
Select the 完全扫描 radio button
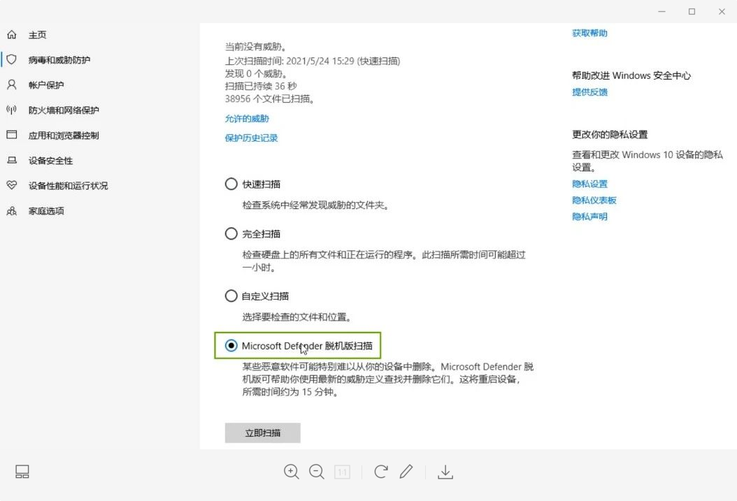click(231, 233)
